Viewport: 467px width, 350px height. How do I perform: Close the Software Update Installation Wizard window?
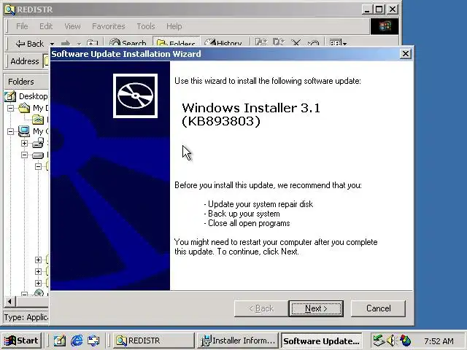pyautogui.click(x=406, y=54)
